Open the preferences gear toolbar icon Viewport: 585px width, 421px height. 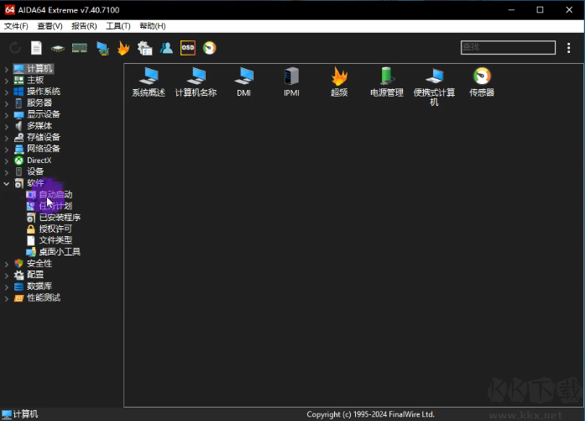click(x=144, y=48)
